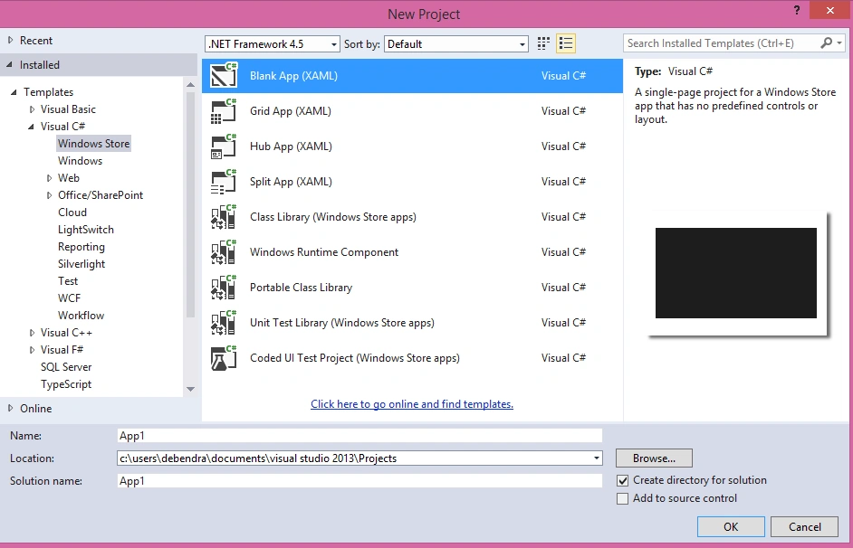Open the .NET Framework 4.5 dropdown
Image resolution: width=853 pixels, height=548 pixels.
(x=273, y=44)
